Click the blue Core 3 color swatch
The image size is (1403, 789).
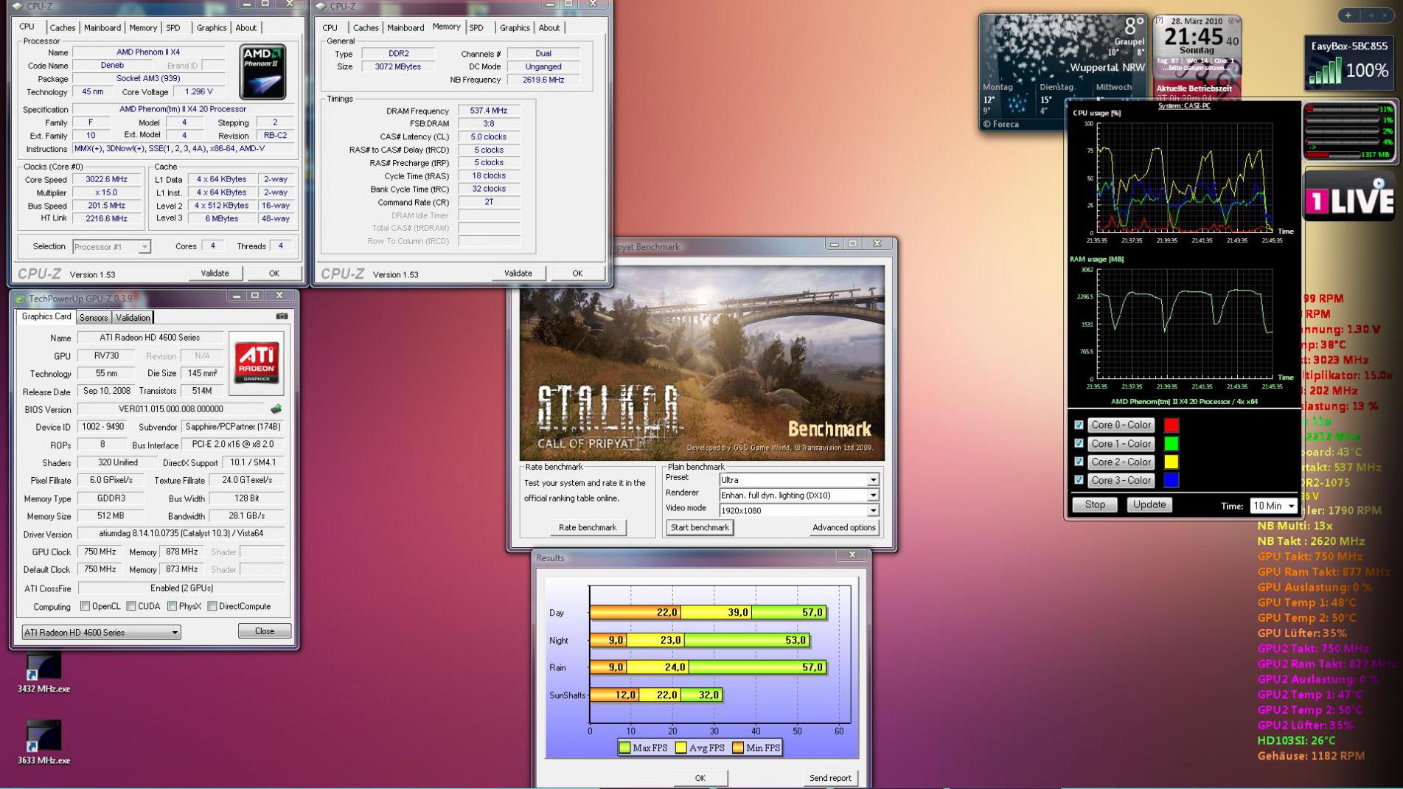[x=1171, y=480]
